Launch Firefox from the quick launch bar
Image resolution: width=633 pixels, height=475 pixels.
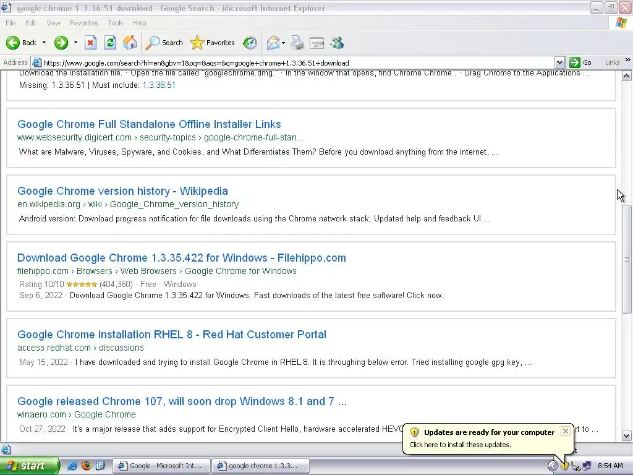[x=86, y=466]
